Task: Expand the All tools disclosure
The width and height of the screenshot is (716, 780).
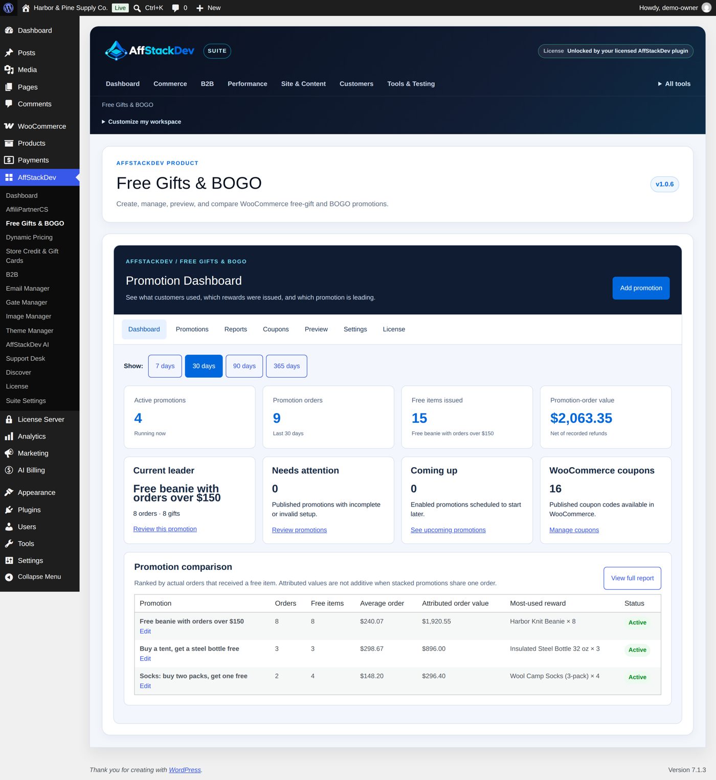Action: [x=674, y=84]
